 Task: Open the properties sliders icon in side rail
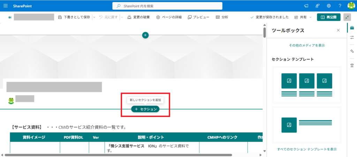352,38
